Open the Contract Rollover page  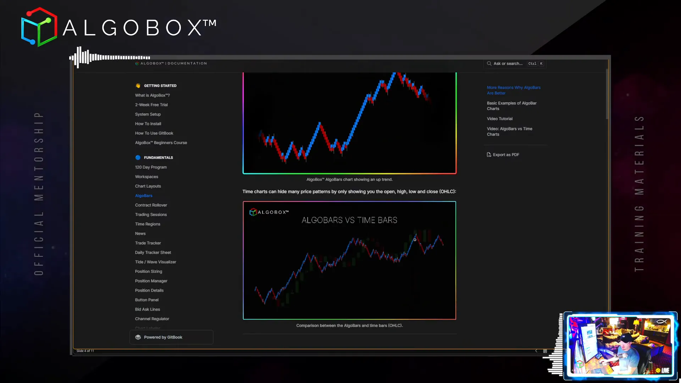[151, 205]
